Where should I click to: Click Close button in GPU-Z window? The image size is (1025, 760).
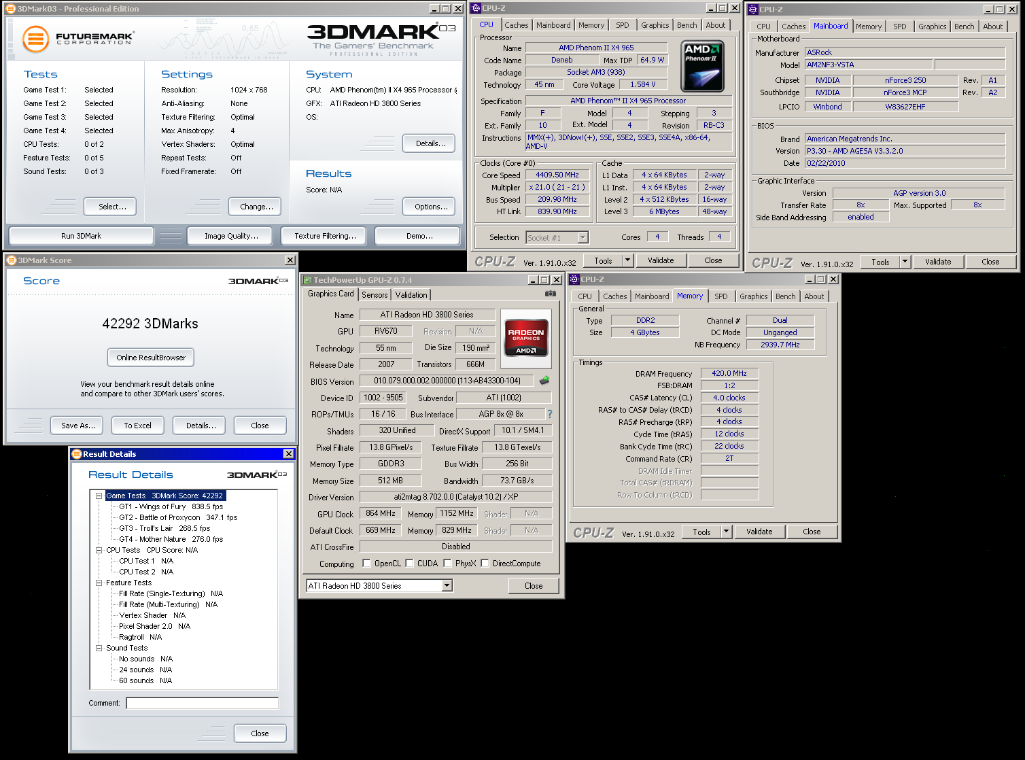point(534,586)
